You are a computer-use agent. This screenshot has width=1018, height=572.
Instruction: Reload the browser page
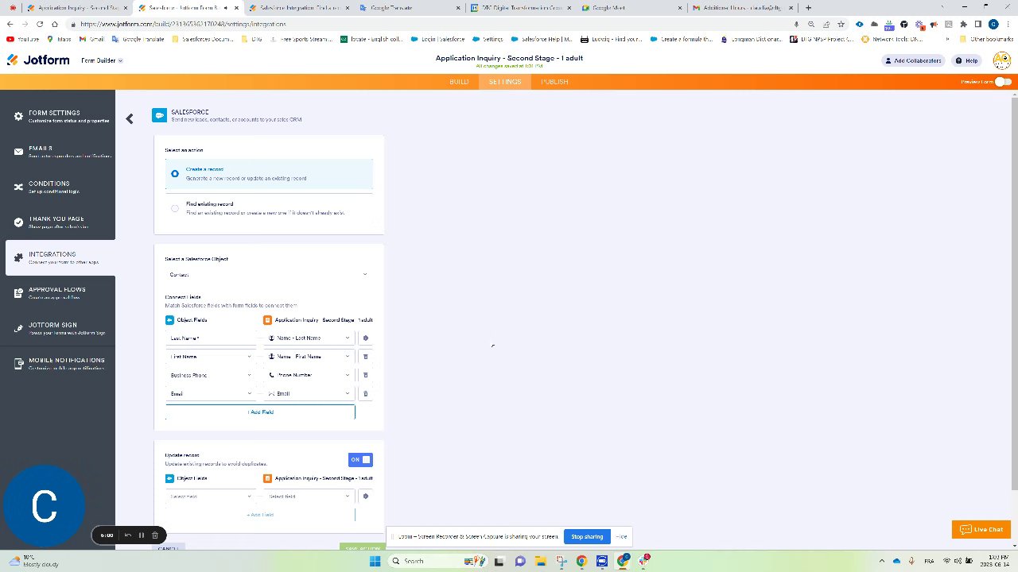[x=40, y=24]
